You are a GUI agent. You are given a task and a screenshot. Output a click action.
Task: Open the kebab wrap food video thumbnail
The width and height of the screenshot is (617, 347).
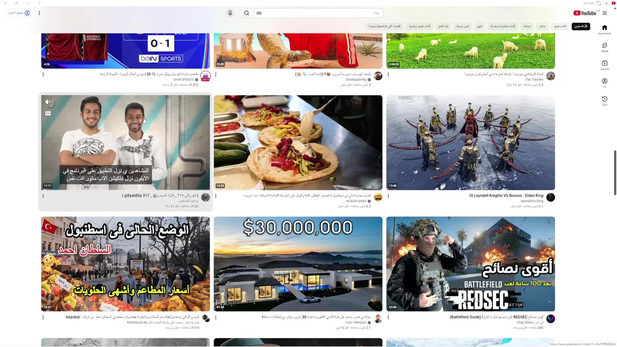pos(298,143)
